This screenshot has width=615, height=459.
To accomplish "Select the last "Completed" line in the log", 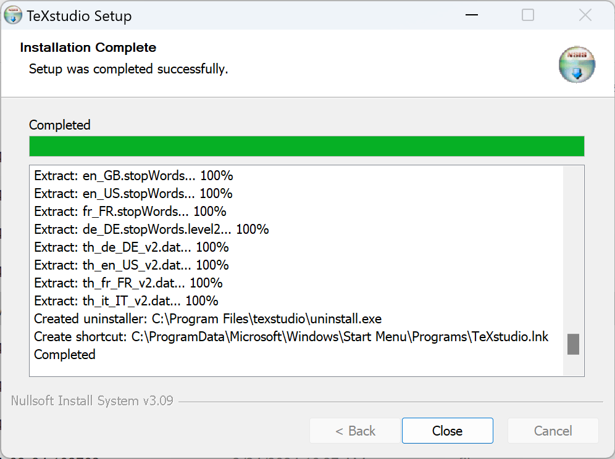I will pos(65,355).
